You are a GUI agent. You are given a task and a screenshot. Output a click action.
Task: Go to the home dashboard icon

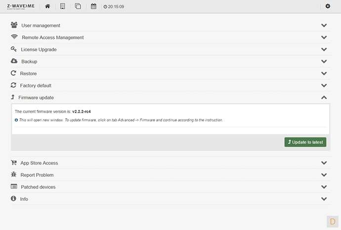47,6
